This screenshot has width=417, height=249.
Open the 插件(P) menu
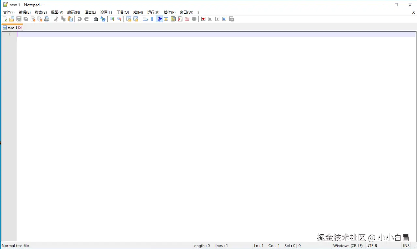coord(169,12)
